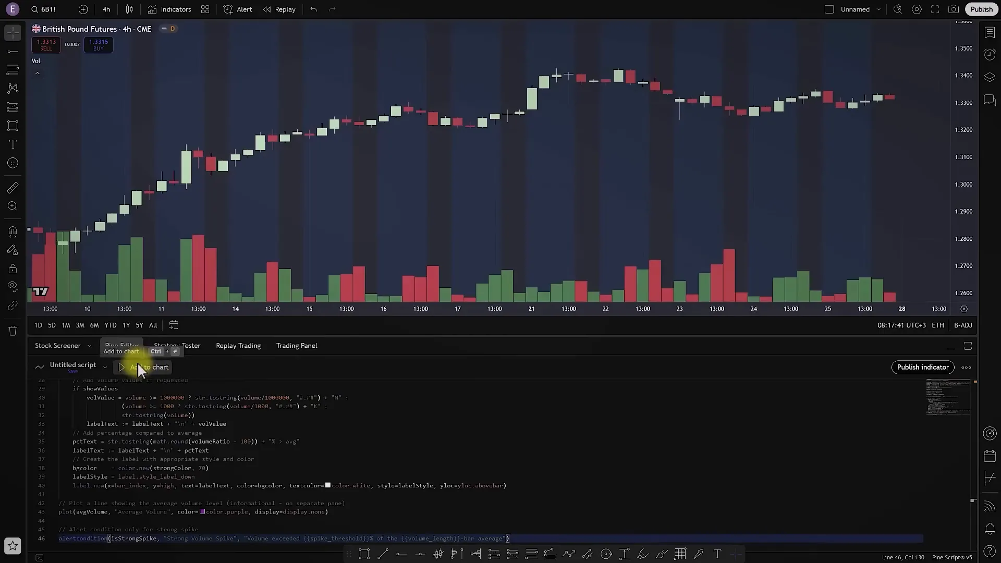
Task: Open the chat bubbles panel
Action: 990,100
